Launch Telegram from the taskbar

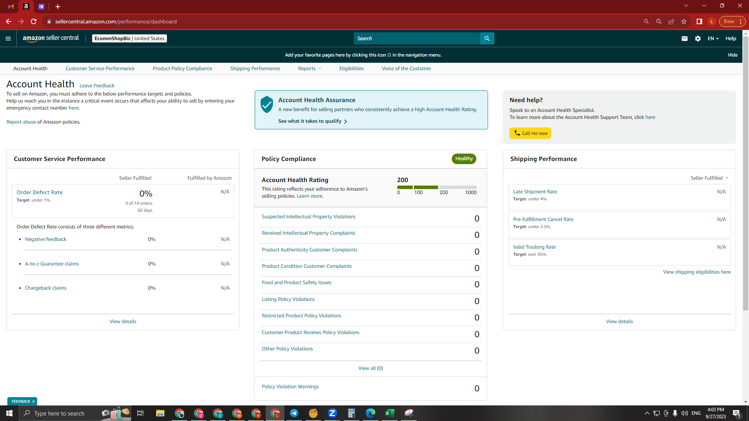(x=294, y=413)
